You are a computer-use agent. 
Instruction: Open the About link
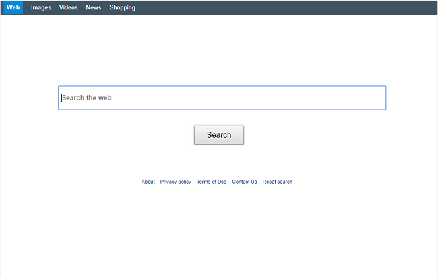click(x=148, y=182)
